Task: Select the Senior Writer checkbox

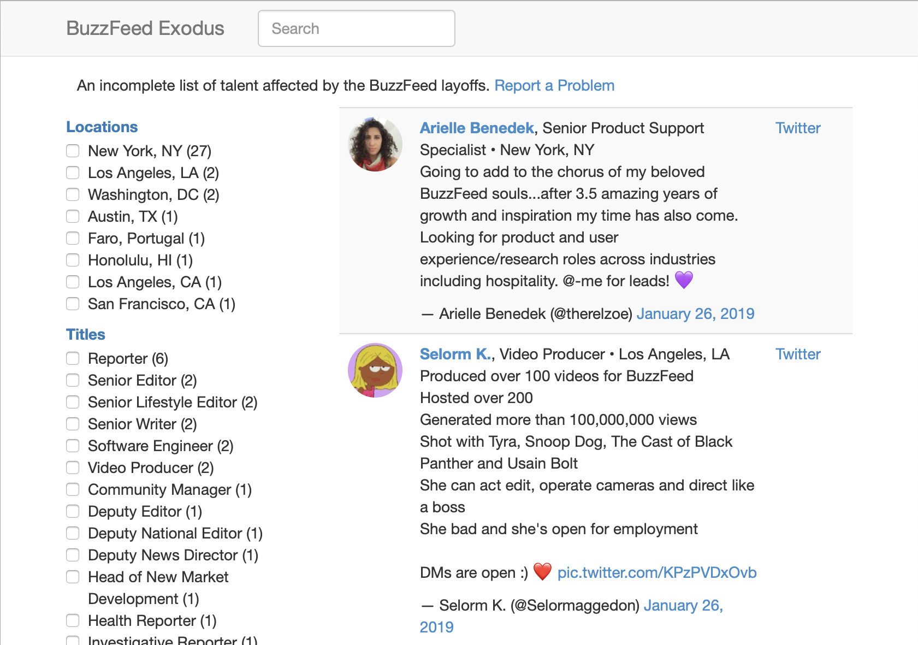Action: coord(73,424)
